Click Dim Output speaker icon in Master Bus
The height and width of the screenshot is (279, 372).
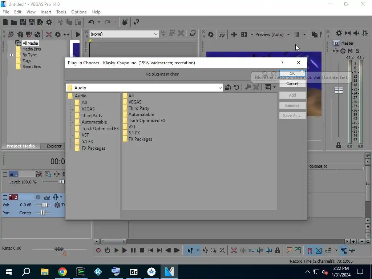click(x=356, y=33)
